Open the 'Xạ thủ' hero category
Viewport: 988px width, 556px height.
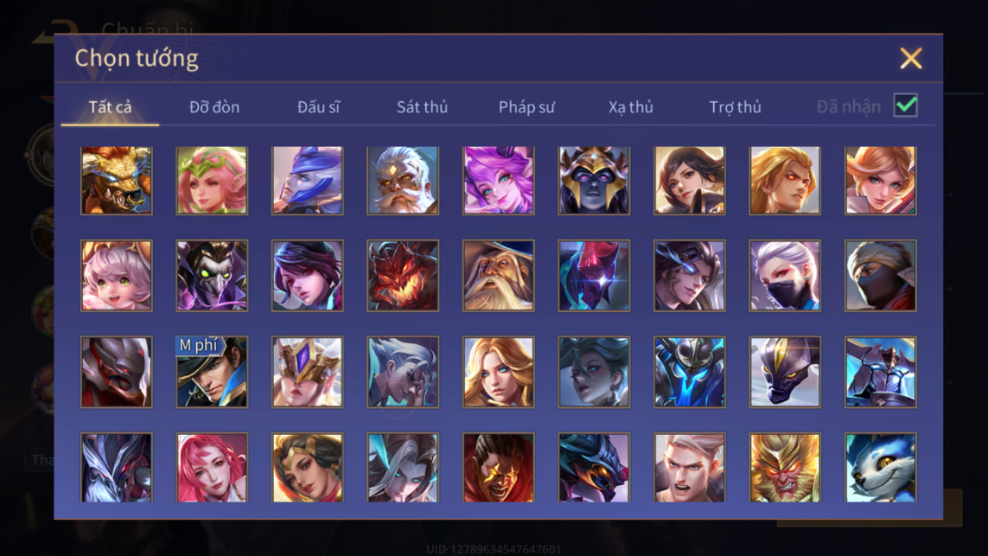(x=631, y=107)
